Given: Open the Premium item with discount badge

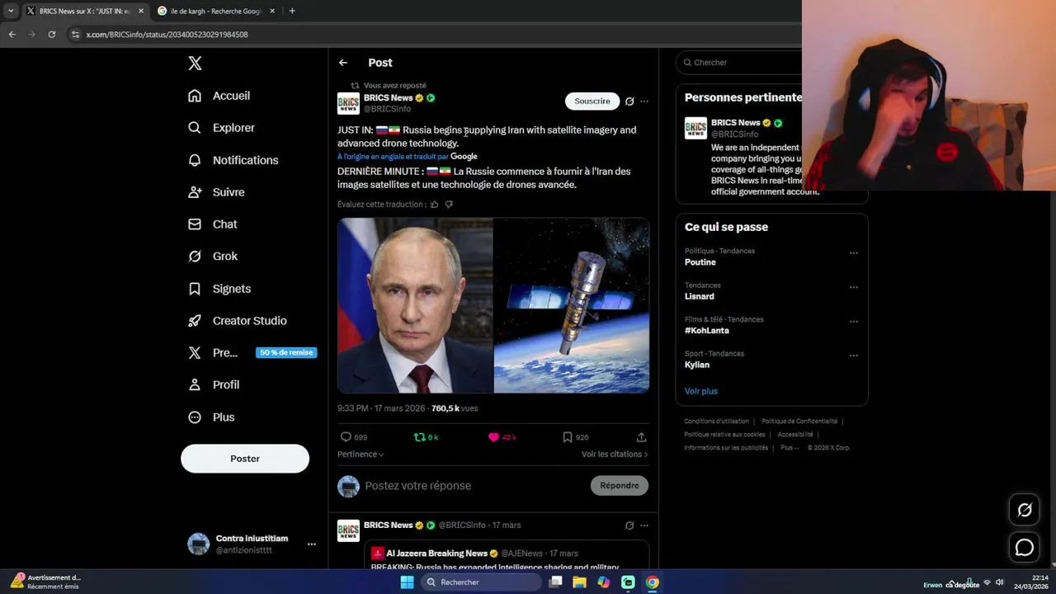Looking at the screenshot, I should pos(251,352).
